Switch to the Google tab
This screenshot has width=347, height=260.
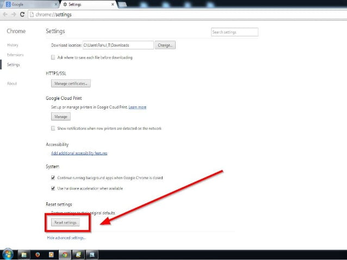coord(30,4)
